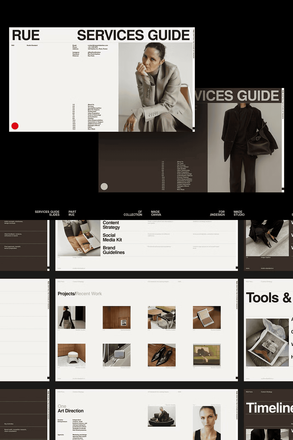Click the Art Direction section heading

click(x=71, y=411)
